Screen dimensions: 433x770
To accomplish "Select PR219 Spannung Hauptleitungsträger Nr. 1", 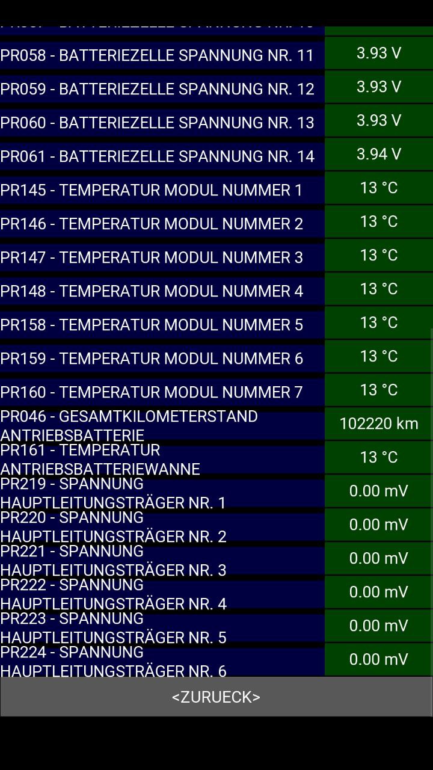I will tap(113, 493).
